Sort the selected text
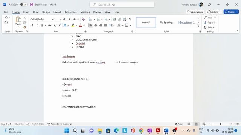The image size is (241, 135). 125,19
